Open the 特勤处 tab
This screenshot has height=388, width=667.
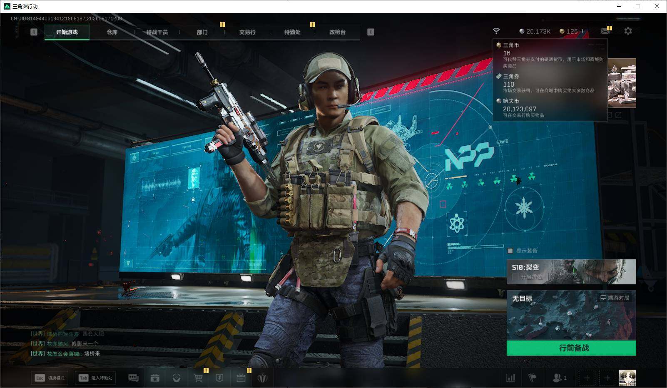(x=292, y=32)
